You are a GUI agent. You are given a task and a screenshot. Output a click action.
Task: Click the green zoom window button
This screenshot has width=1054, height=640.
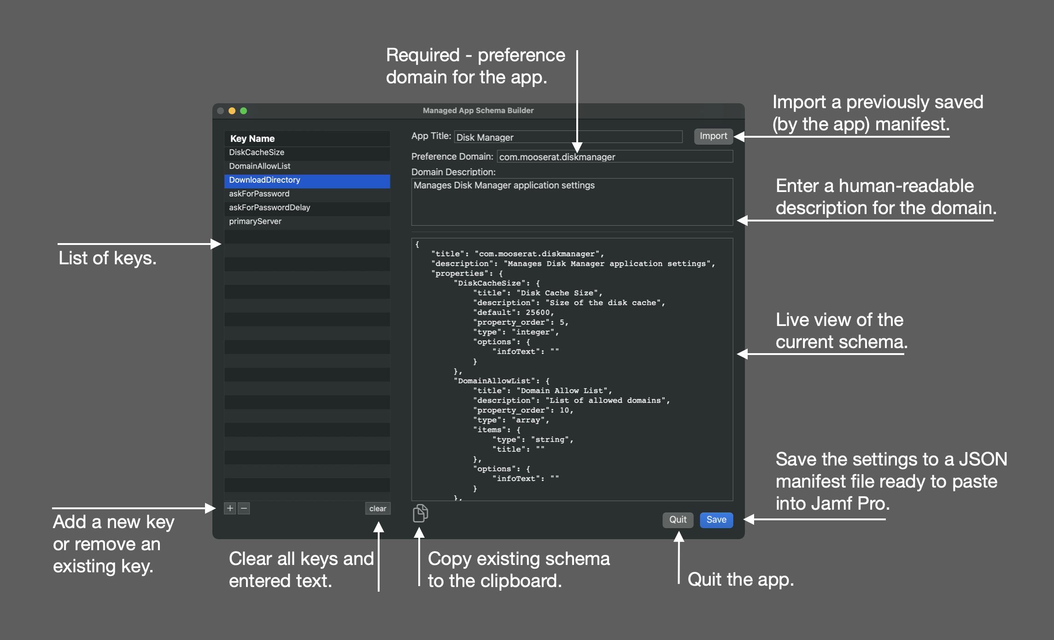(244, 111)
